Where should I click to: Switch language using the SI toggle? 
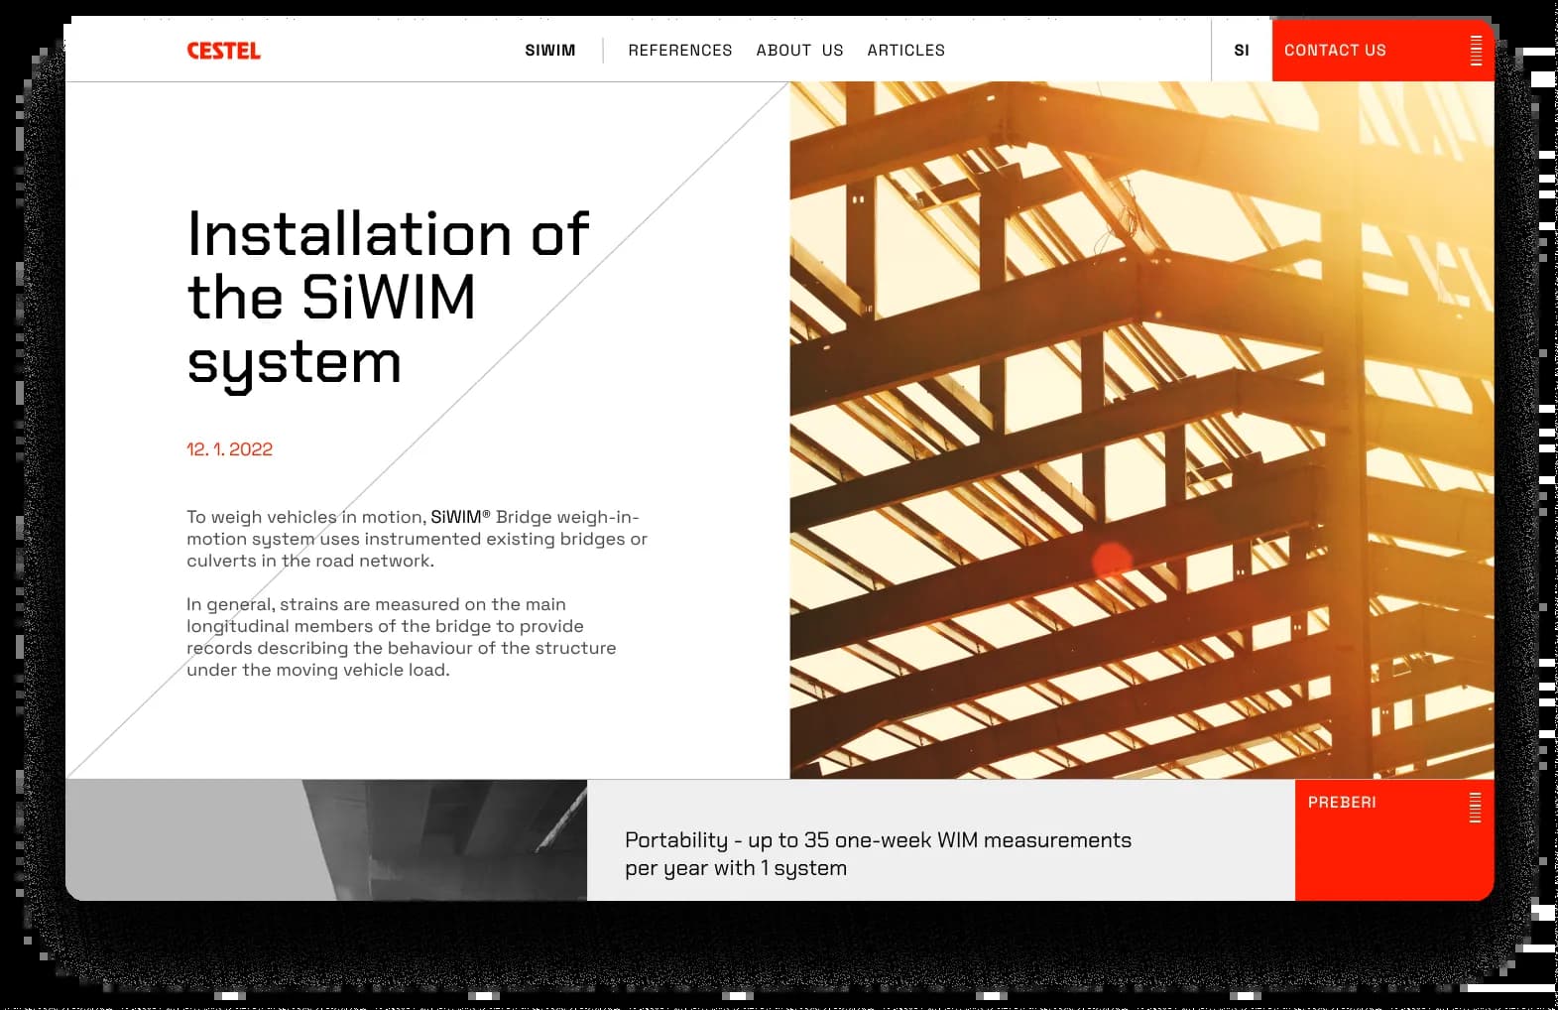click(x=1241, y=51)
